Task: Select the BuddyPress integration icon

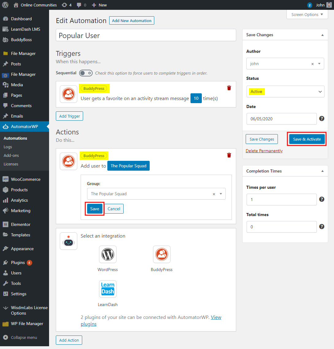Action: (x=162, y=254)
